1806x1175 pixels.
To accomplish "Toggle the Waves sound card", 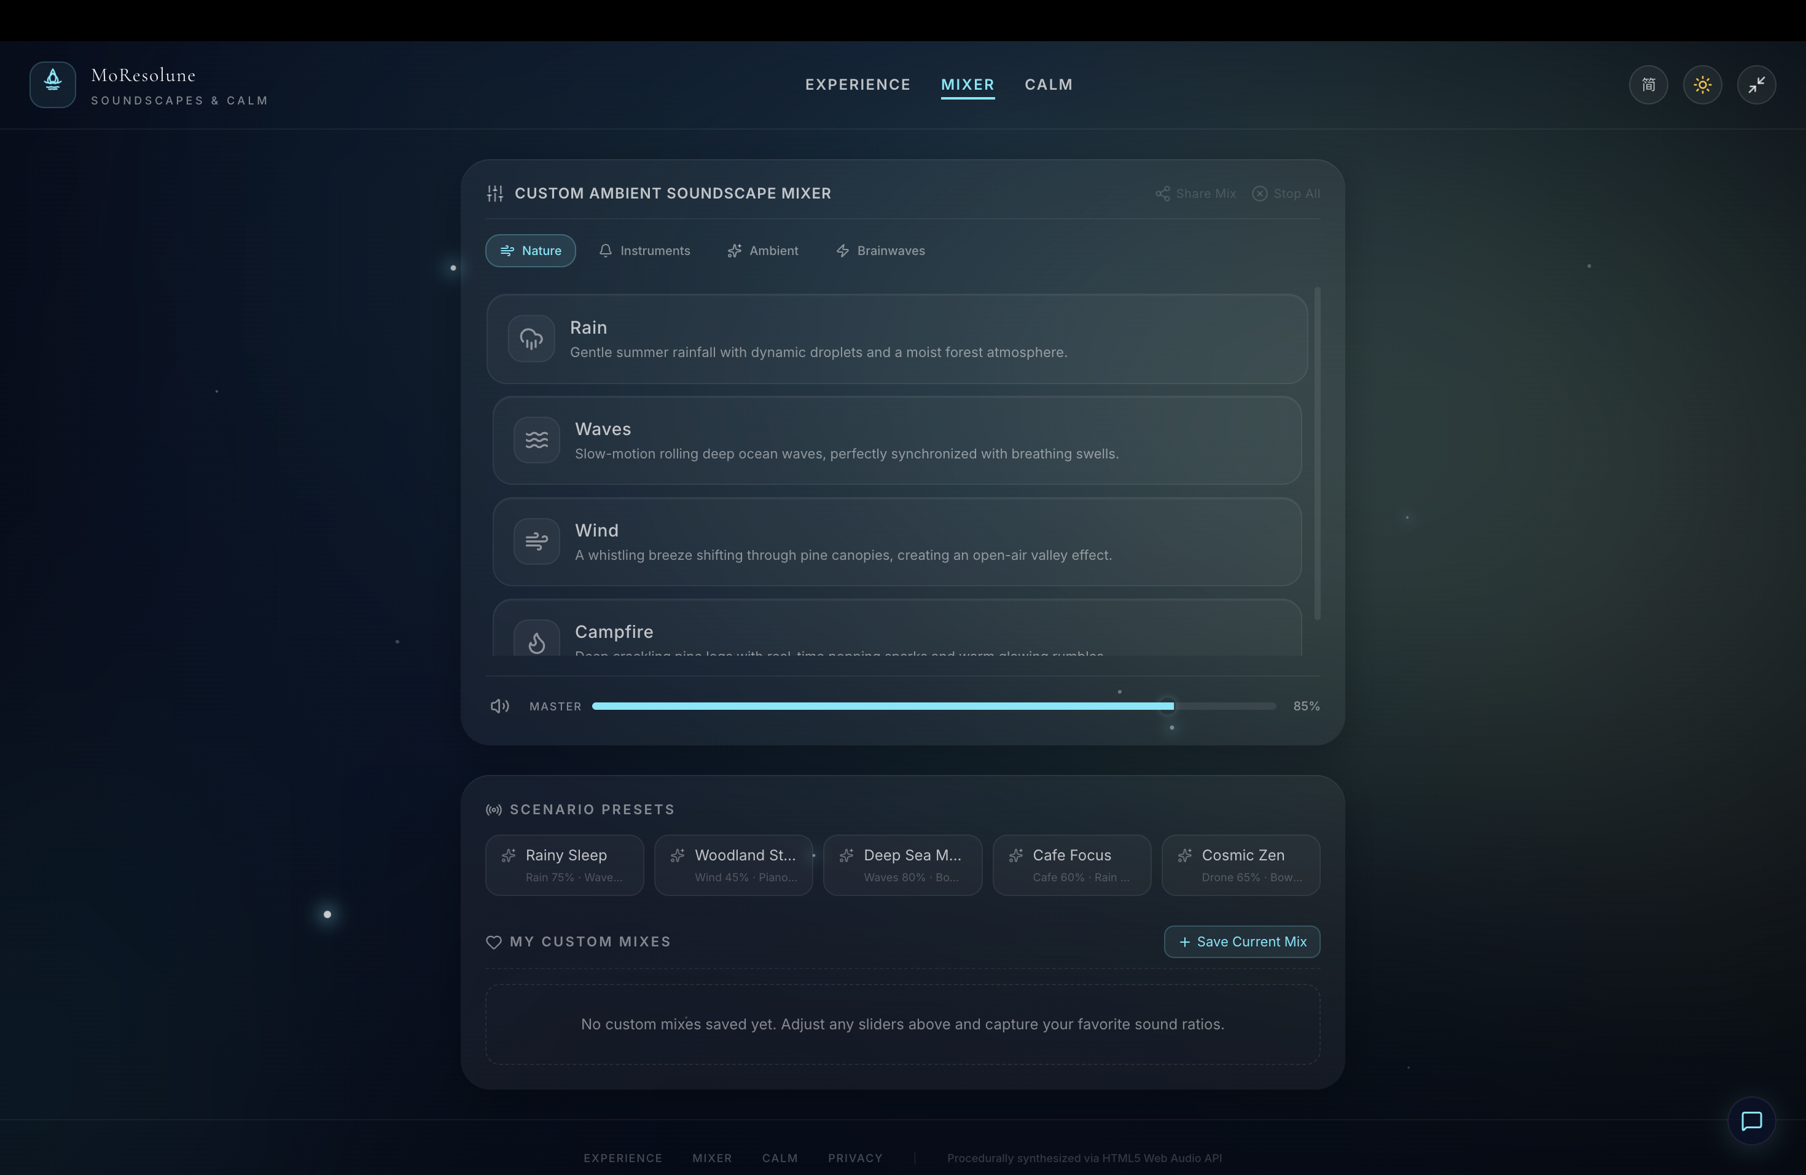I will [x=897, y=440].
